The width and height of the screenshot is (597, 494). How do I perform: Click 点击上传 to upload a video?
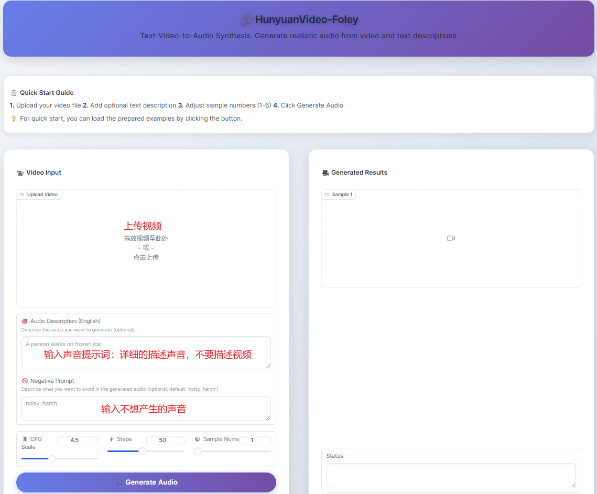pyautogui.click(x=146, y=257)
